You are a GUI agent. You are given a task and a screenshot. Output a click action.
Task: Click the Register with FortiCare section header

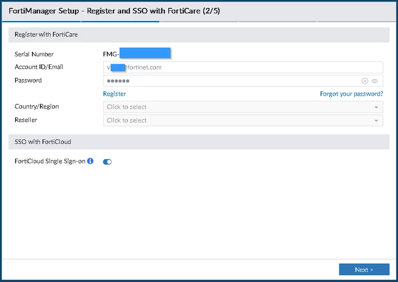click(x=199, y=35)
